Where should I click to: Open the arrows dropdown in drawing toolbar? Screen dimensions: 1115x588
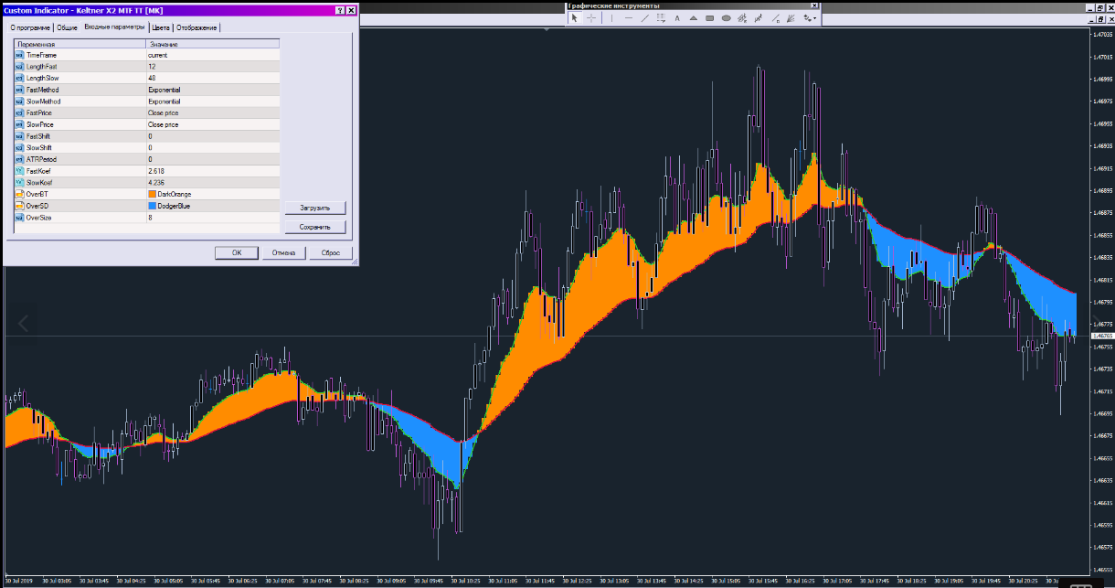(x=811, y=17)
